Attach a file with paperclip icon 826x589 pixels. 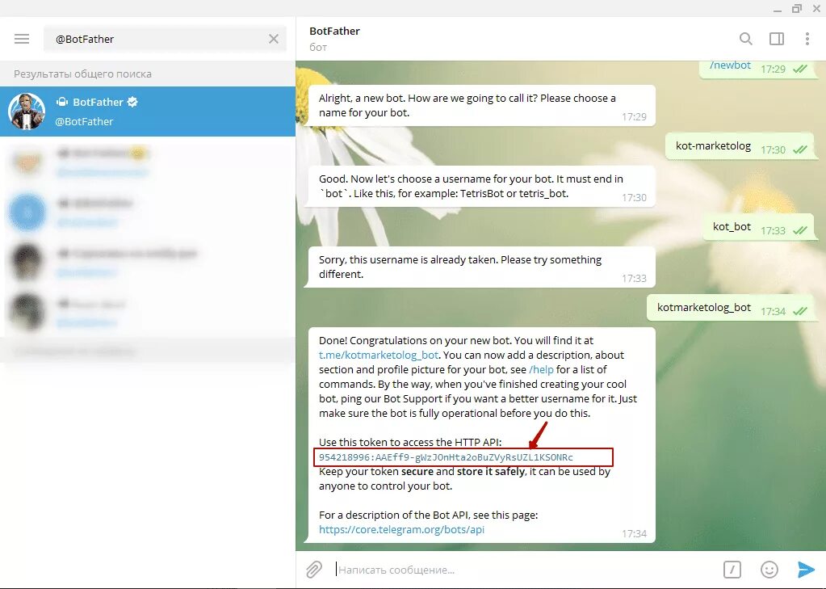tap(314, 570)
